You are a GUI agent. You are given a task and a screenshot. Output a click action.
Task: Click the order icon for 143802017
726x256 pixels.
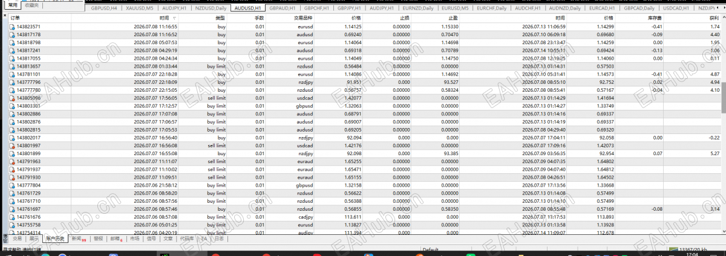pyautogui.click(x=12, y=138)
